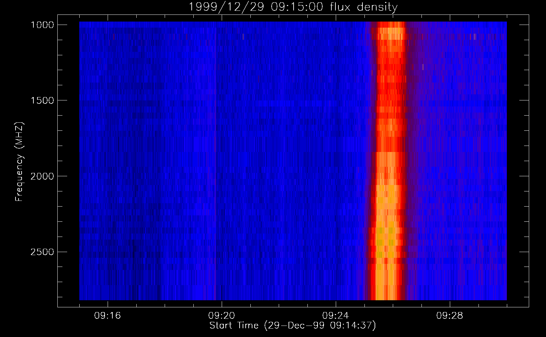The height and width of the screenshot is (337, 546).
Task: Click the 1500 frequency tick label
Action: click(x=42, y=100)
